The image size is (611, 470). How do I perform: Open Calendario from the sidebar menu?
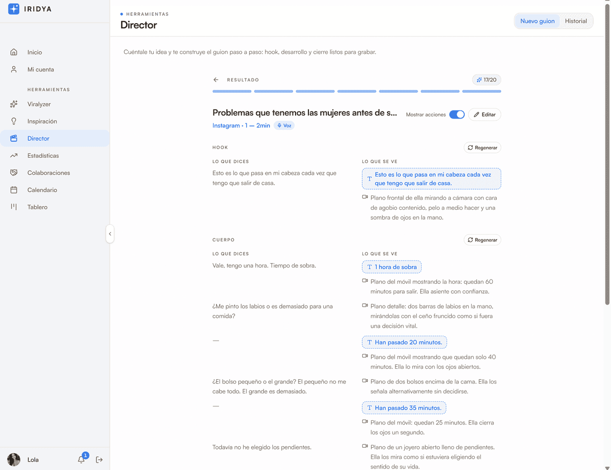pyautogui.click(x=55, y=190)
